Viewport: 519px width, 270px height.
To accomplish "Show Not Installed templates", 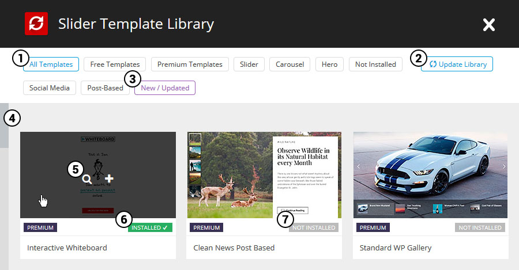I will (x=375, y=64).
